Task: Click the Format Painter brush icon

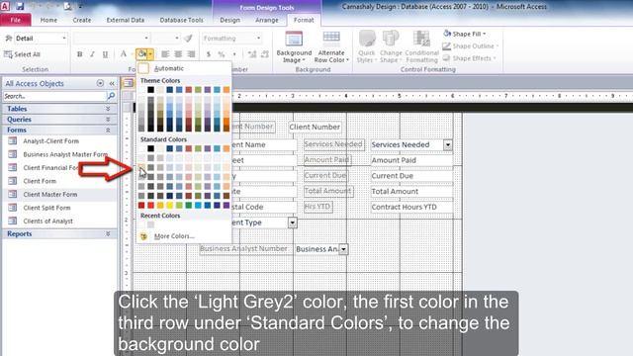Action: 188,38
